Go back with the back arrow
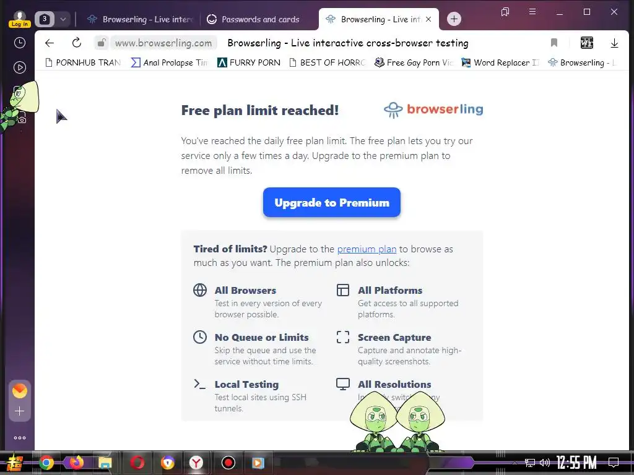Viewport: 634px width, 475px height. [50, 43]
